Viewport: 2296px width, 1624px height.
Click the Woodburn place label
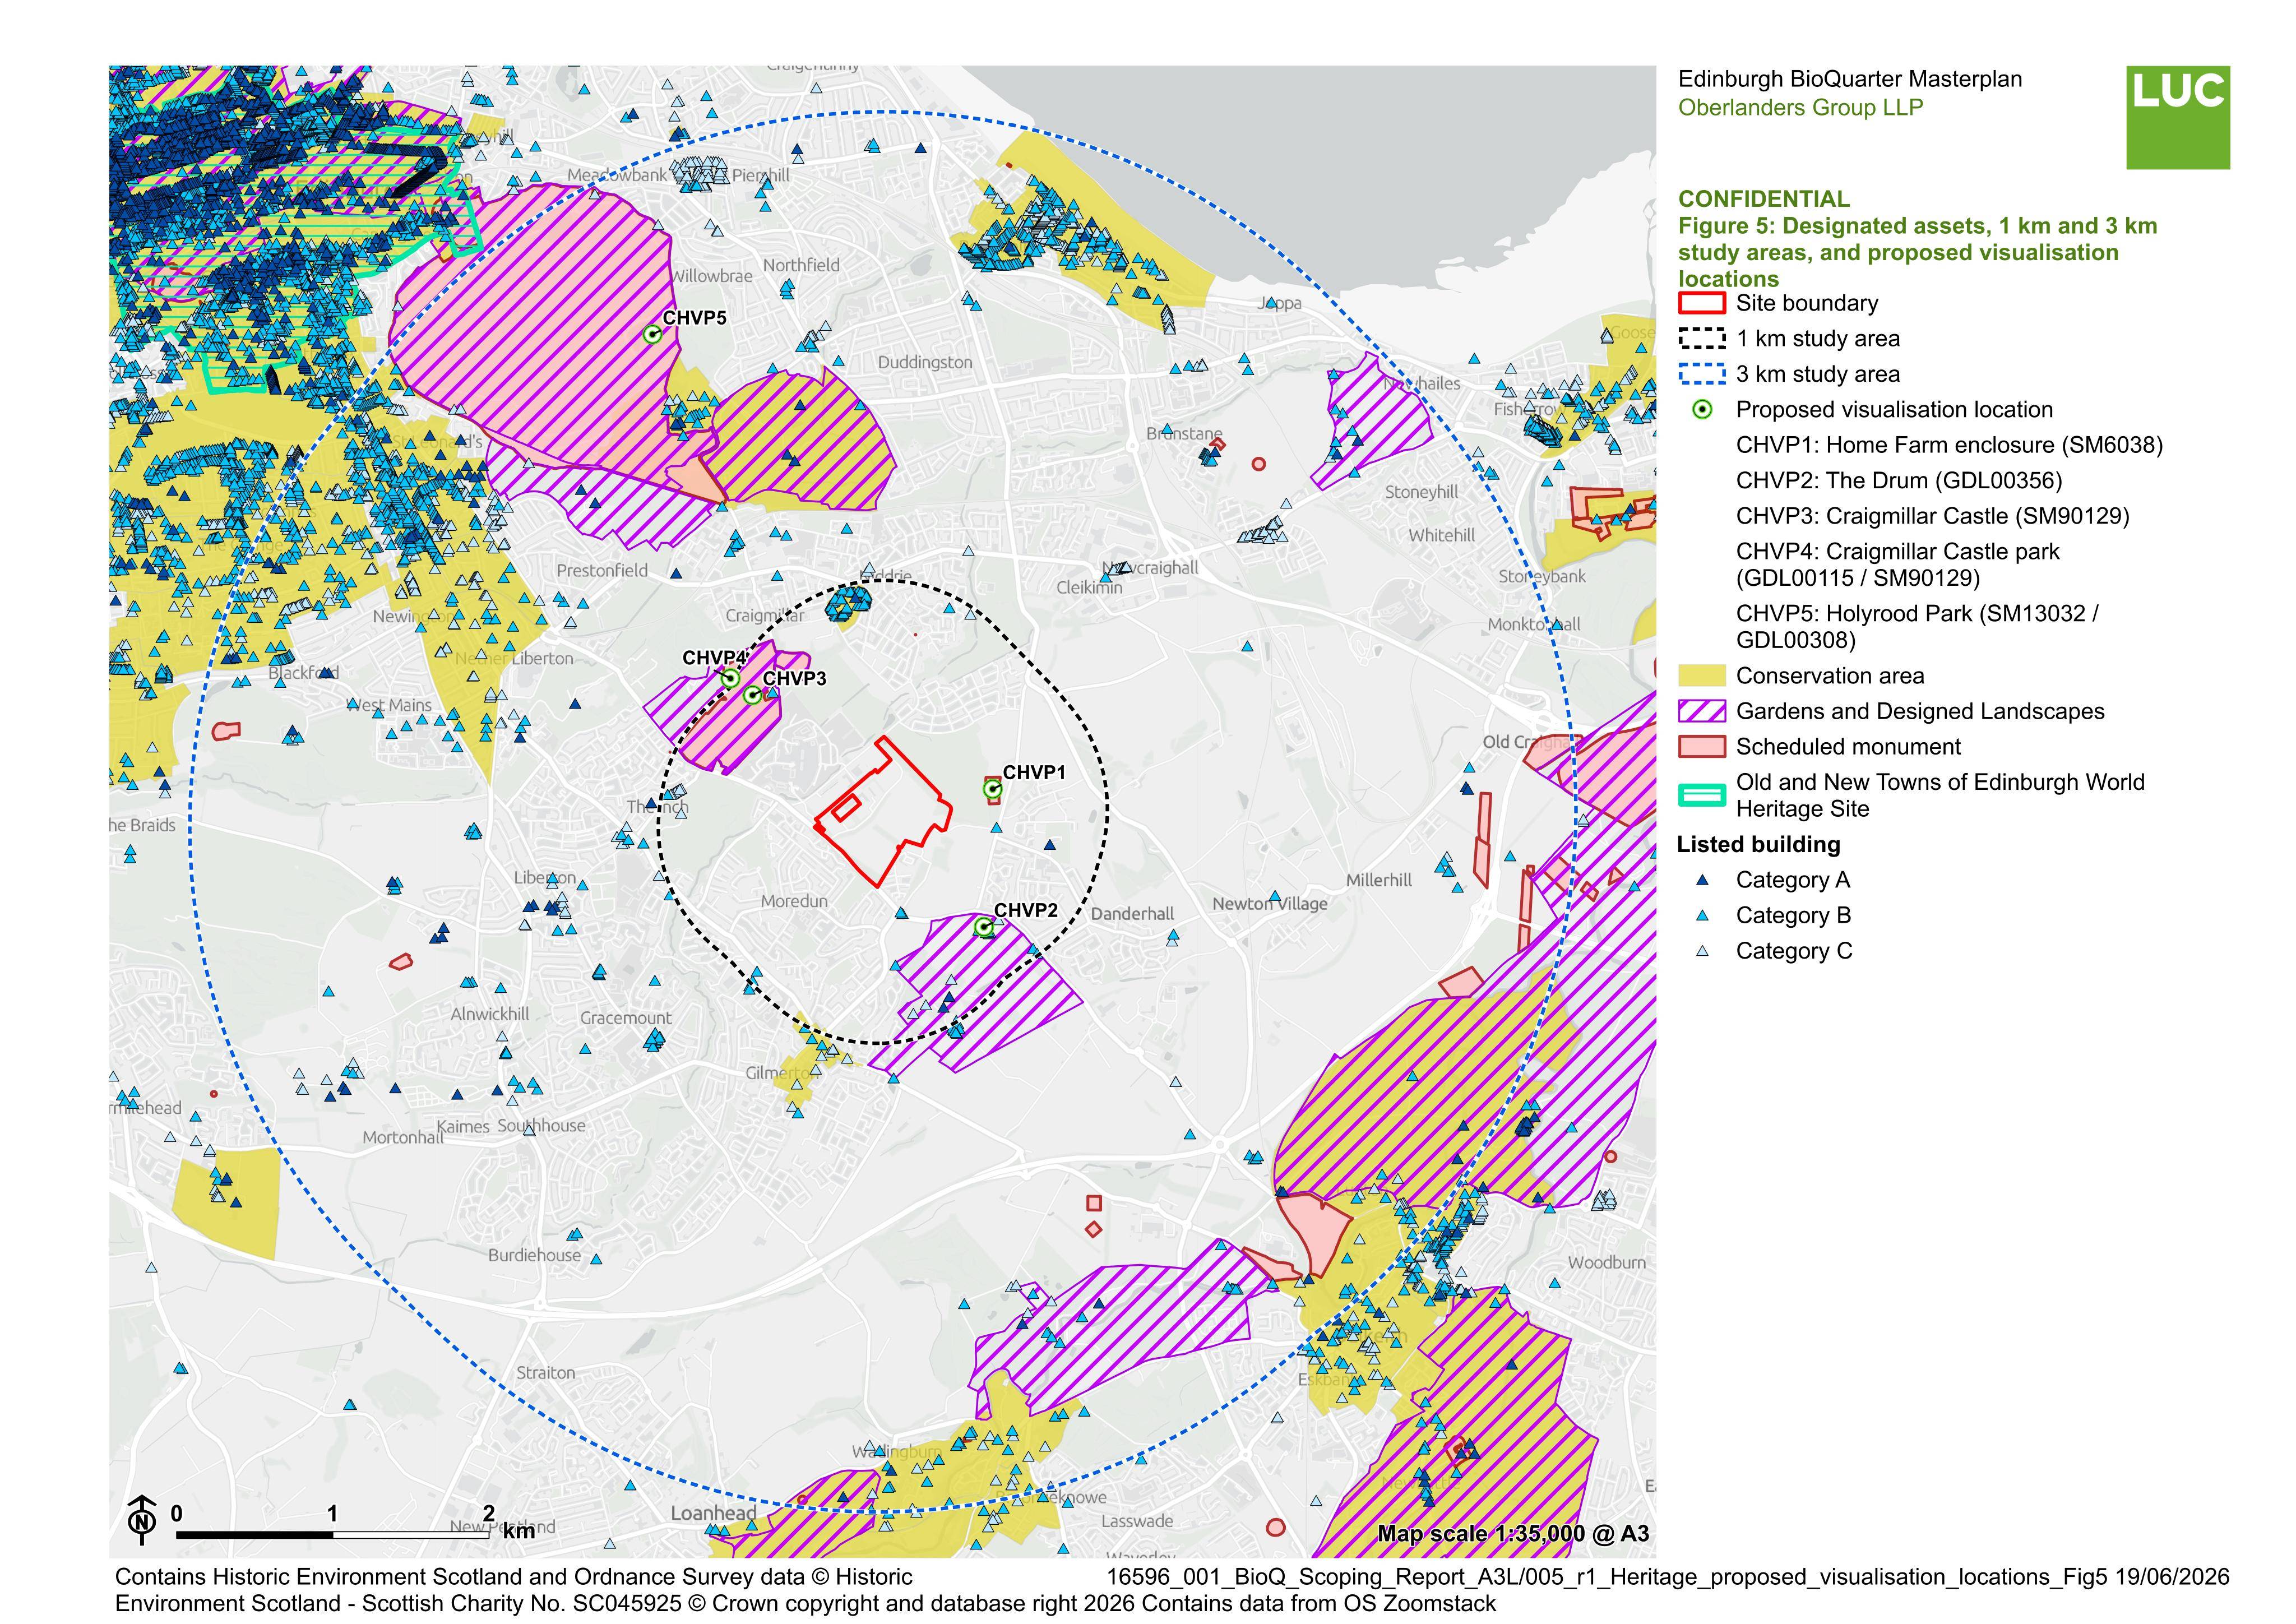[x=1606, y=1262]
